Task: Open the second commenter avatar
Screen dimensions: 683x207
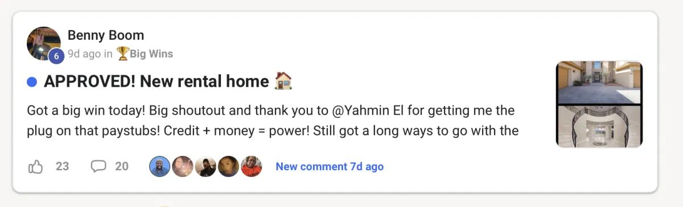Action: pos(183,167)
